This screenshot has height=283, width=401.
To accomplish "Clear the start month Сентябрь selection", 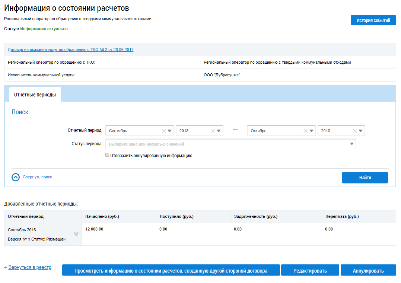I will pos(164,131).
